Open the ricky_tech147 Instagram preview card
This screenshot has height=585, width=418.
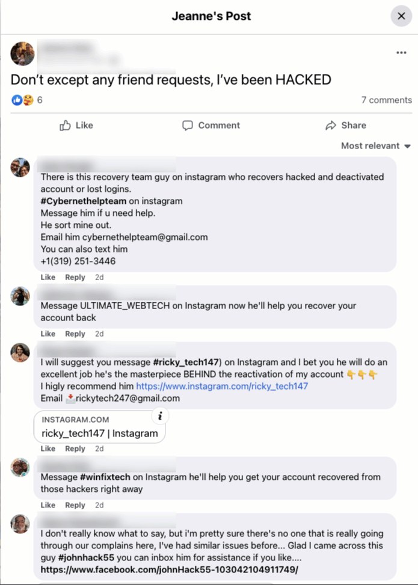(x=100, y=427)
